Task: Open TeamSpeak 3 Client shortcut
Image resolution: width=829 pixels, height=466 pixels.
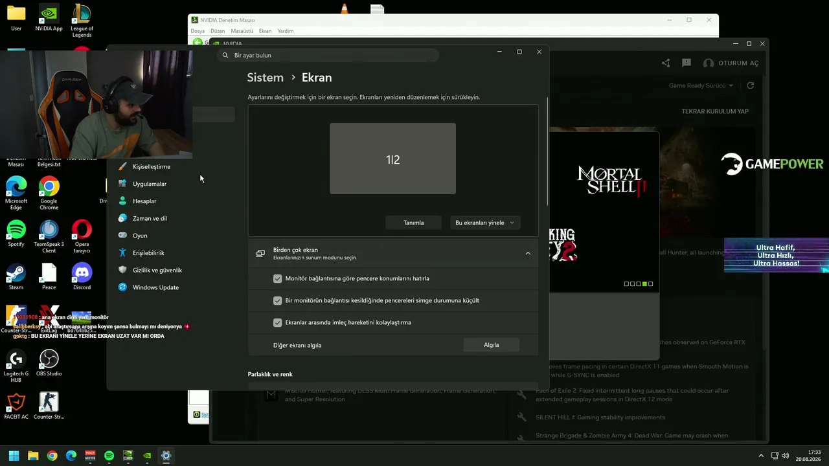Action: 49,236
